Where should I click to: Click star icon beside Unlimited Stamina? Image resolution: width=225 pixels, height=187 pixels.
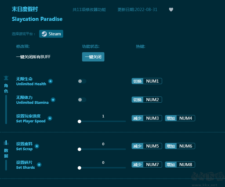pos(53,100)
